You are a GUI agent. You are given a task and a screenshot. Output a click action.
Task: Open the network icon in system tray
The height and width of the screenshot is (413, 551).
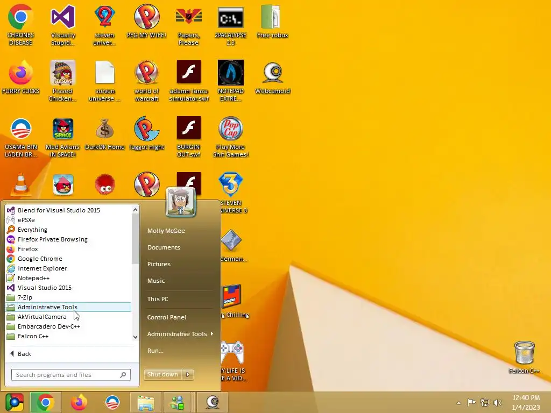(x=485, y=402)
